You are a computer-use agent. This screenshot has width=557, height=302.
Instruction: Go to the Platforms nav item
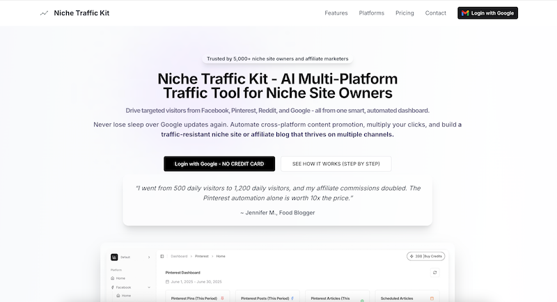coord(372,13)
